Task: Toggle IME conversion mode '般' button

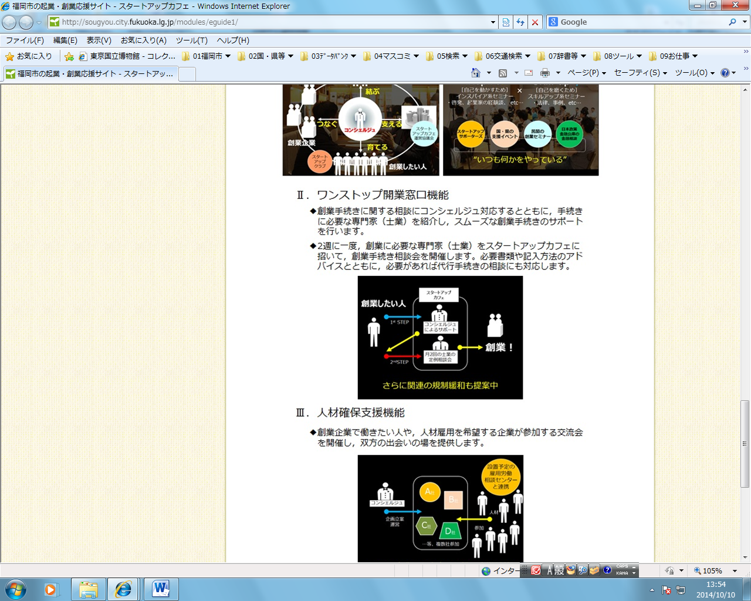Action: coord(559,570)
